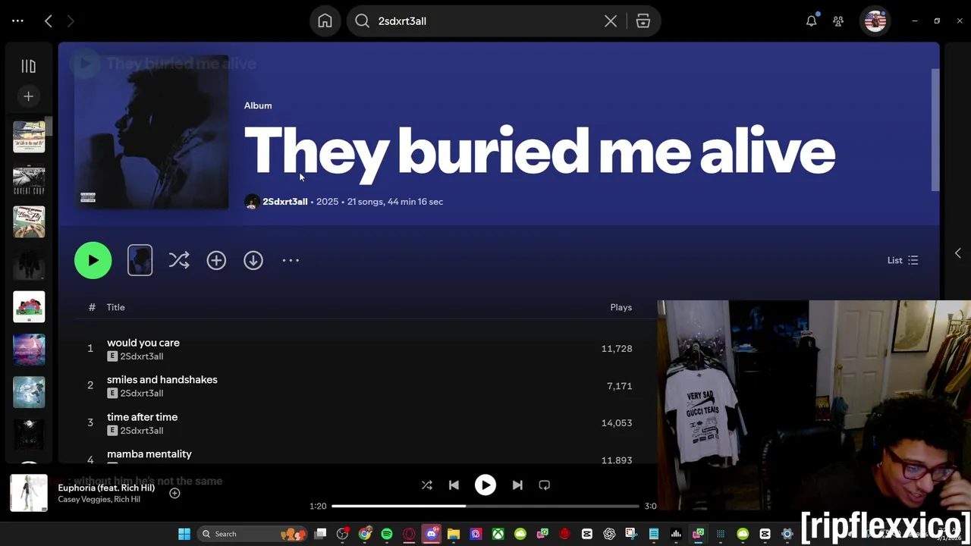Play the current song in player bar
This screenshot has height=546, width=971.
(x=485, y=485)
